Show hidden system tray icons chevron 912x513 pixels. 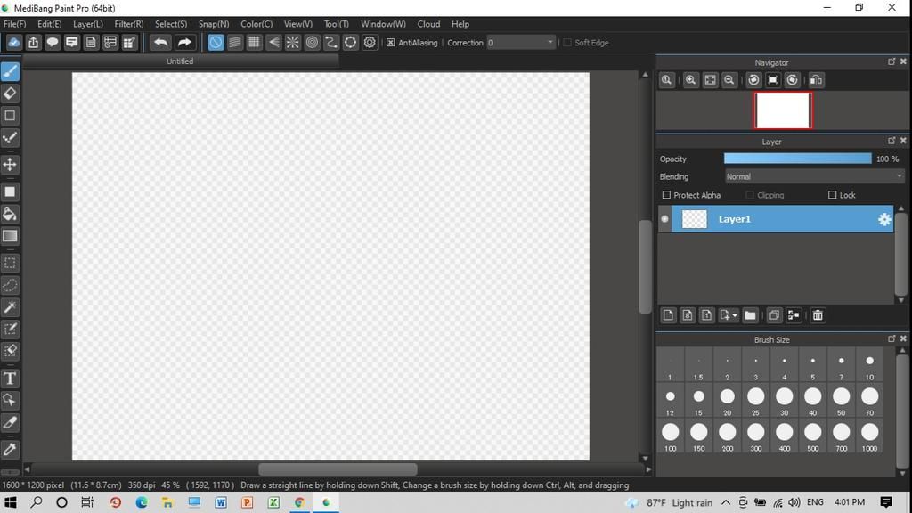726,502
